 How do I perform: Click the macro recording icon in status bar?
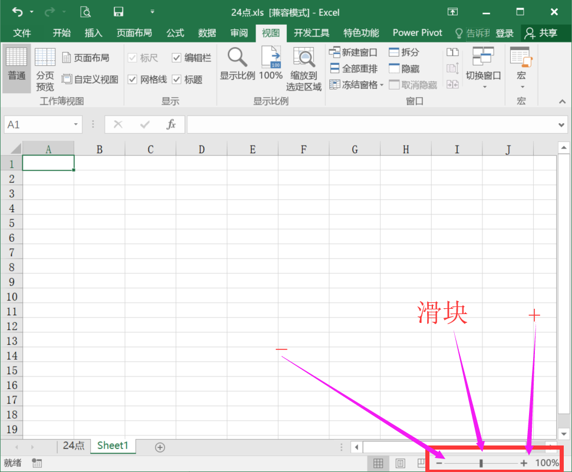point(37,463)
